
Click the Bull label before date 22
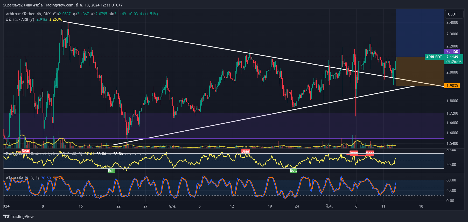111,171
